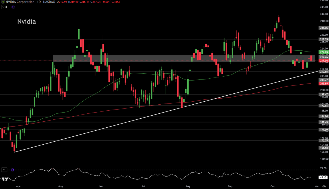
Task: Click the purple refresh icon below chart title
Action: pos(13,7)
